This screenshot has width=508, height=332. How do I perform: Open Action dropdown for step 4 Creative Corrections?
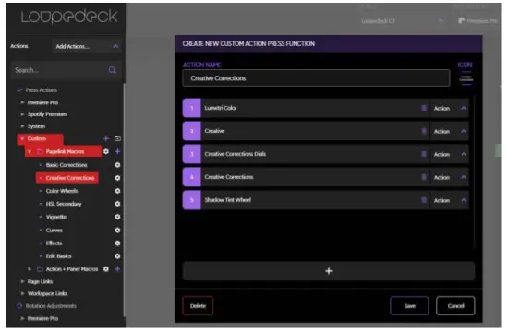[450, 177]
